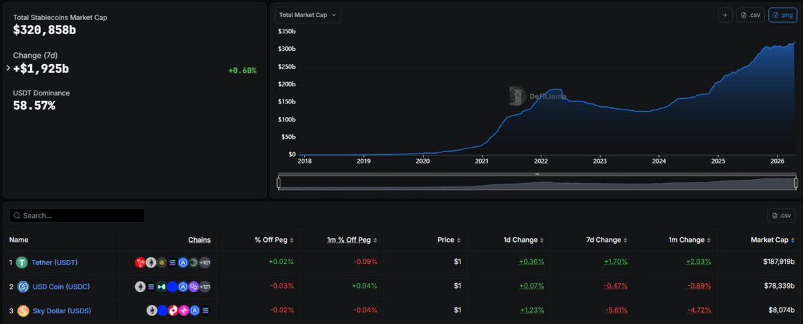Sort by 1m Change column
Image resolution: width=803 pixels, height=324 pixels.
[691, 240]
